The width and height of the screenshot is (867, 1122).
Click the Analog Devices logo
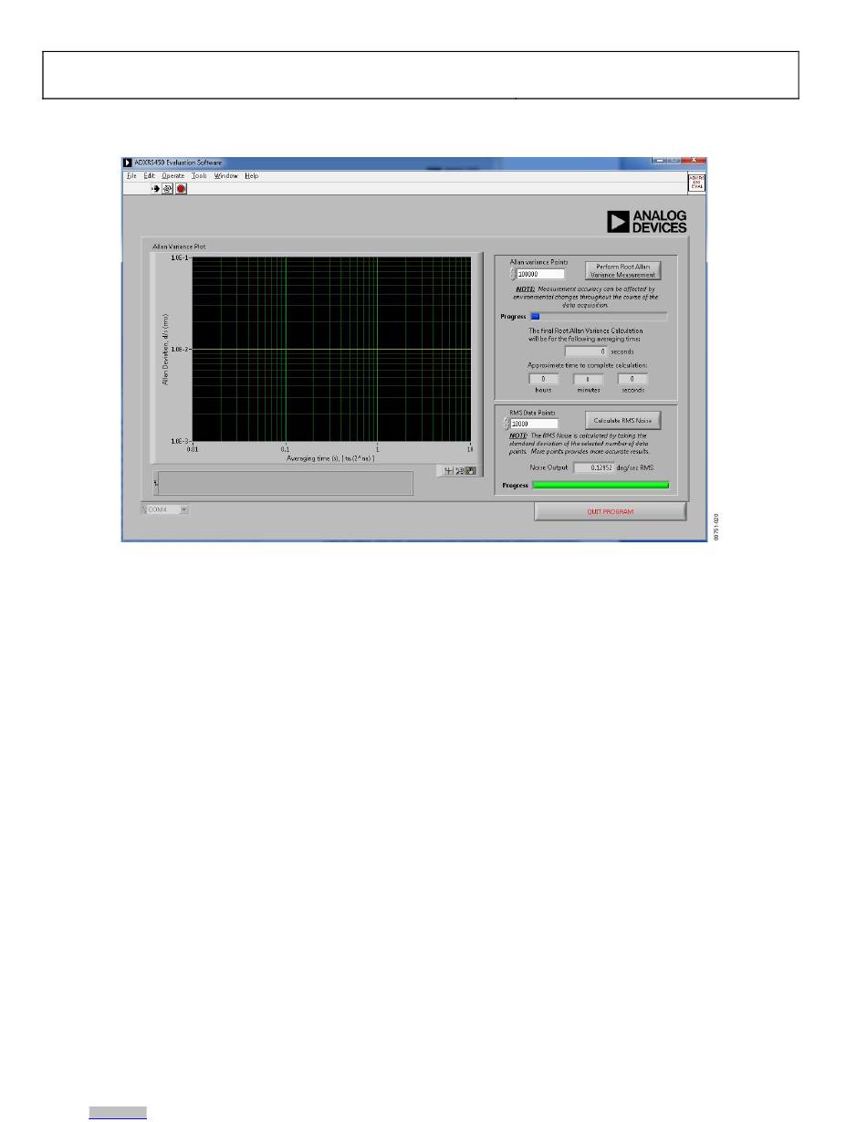[x=647, y=222]
